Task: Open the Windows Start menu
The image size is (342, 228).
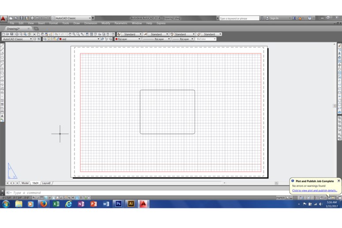Action: (6, 204)
